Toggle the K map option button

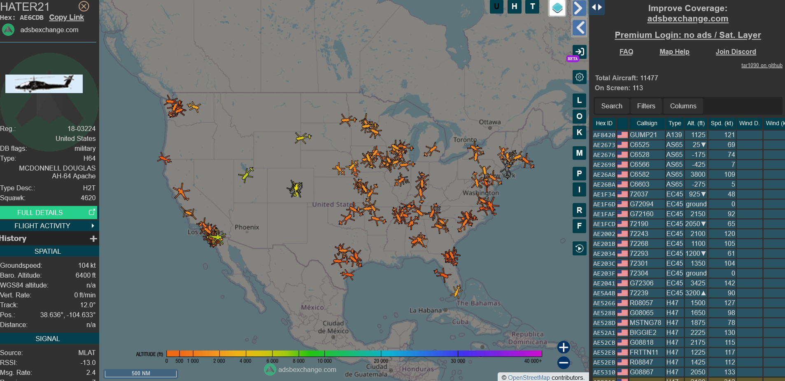pos(579,132)
